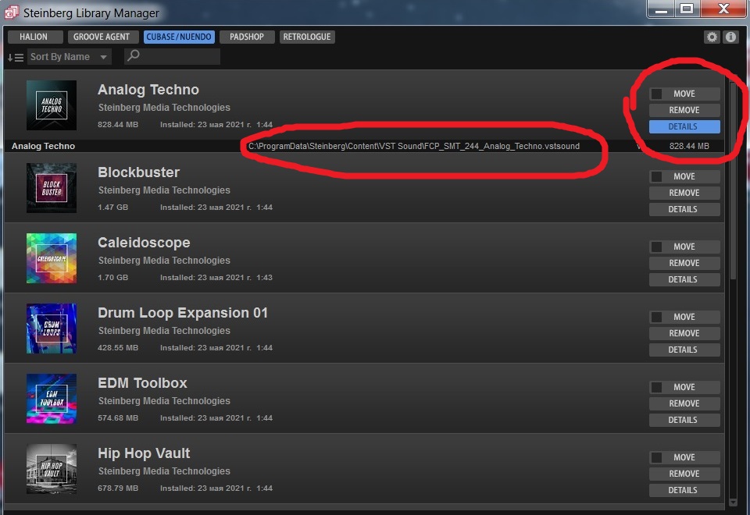750x515 pixels.
Task: Click the EDM Toolbox title text
Action: [142, 383]
